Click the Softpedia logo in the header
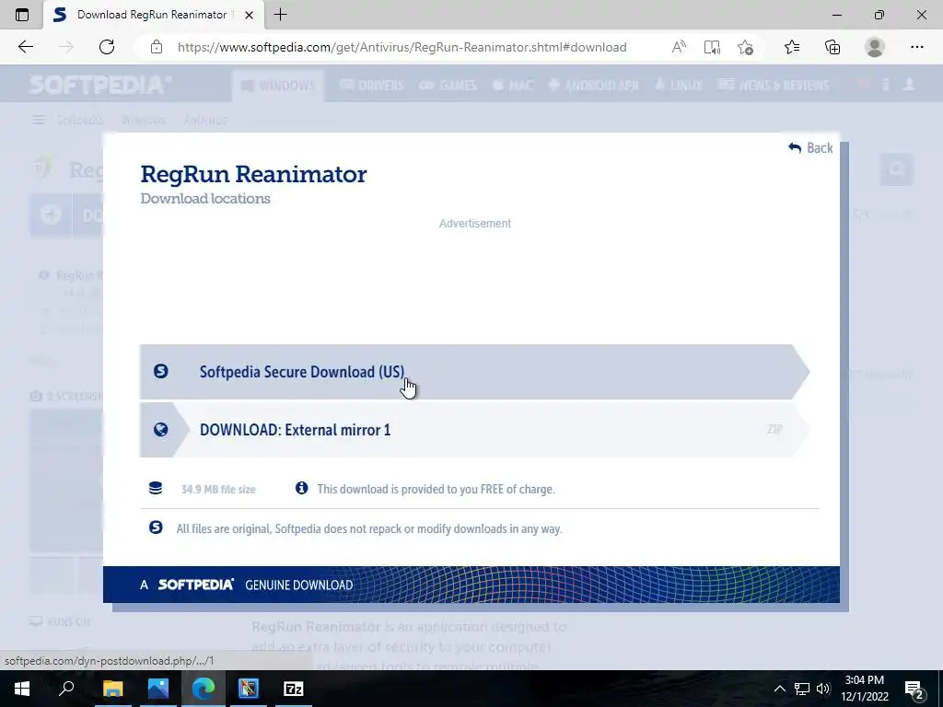The width and height of the screenshot is (943, 707). click(99, 85)
